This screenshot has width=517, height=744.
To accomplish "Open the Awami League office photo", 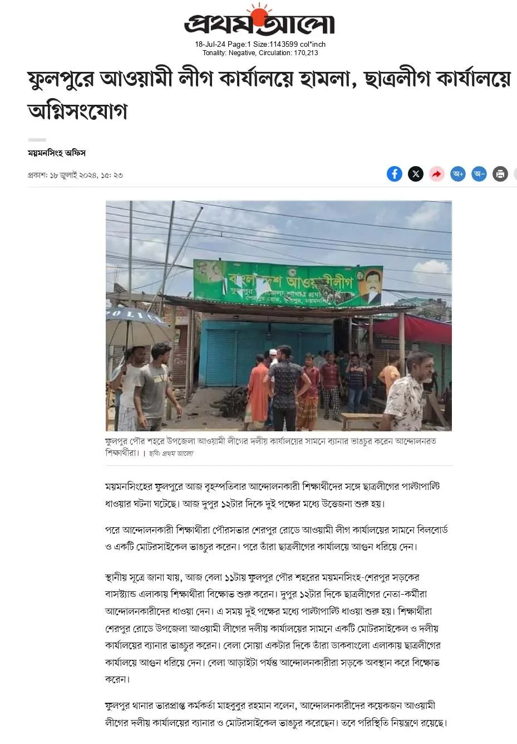I will click(x=279, y=315).
